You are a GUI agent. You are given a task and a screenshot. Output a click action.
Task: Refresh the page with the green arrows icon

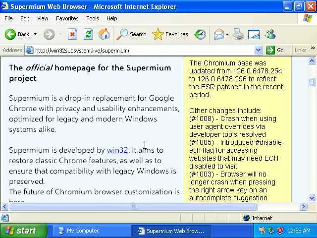[88, 34]
